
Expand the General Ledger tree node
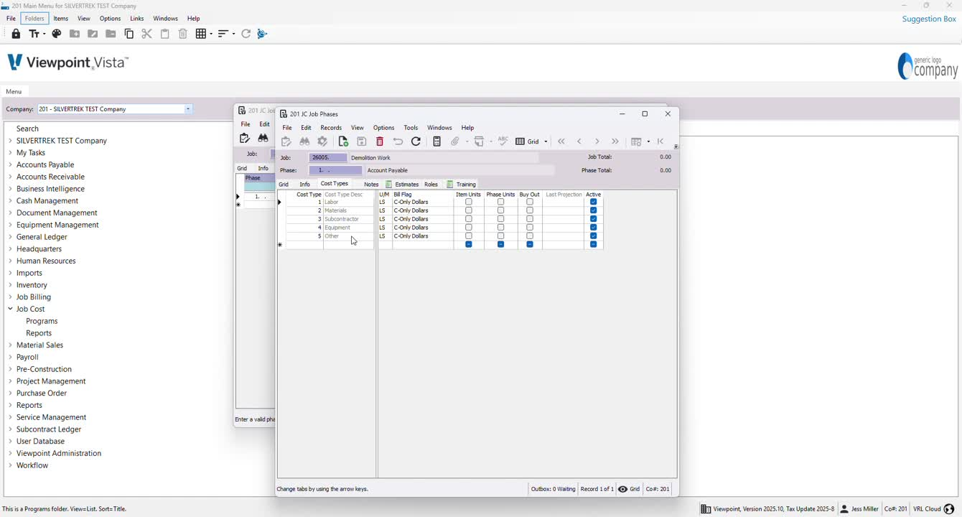point(10,237)
